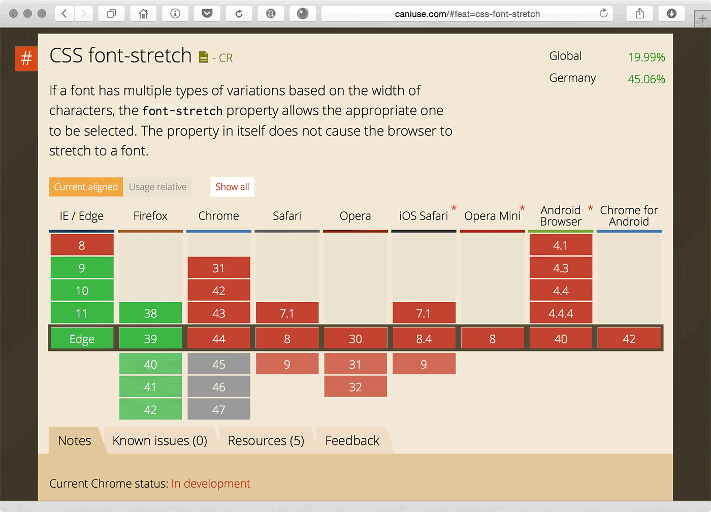The image size is (711, 512).
Task: Click the browser forward arrow
Action: pyautogui.click(x=84, y=14)
